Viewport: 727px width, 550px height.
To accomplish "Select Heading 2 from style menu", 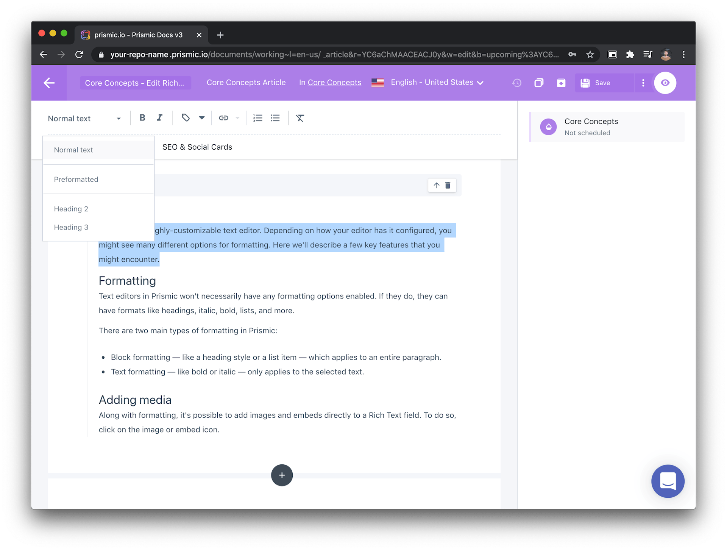I will [71, 209].
